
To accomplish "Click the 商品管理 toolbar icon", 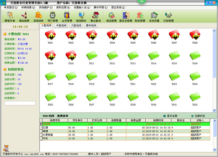I will [111, 16].
